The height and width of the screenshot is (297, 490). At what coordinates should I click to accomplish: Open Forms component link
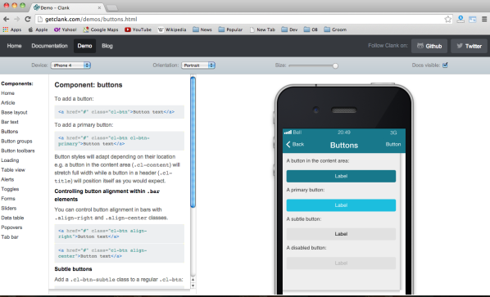8,199
